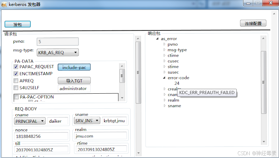The width and height of the screenshot is (279, 158).
Task: Expand the cname node in response tree
Action: click(x=164, y=94)
